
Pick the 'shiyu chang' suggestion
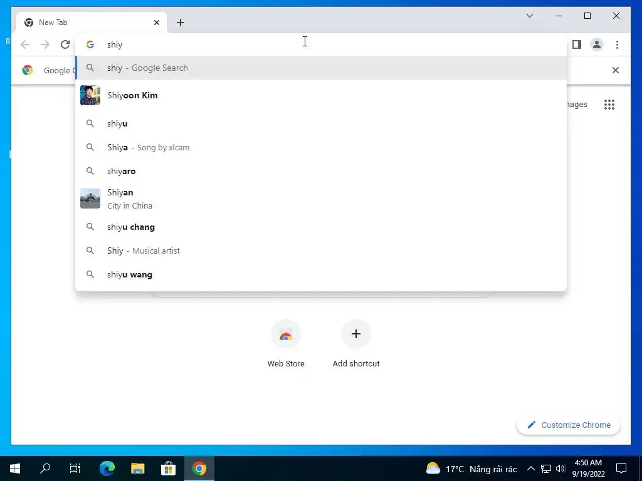point(321,227)
